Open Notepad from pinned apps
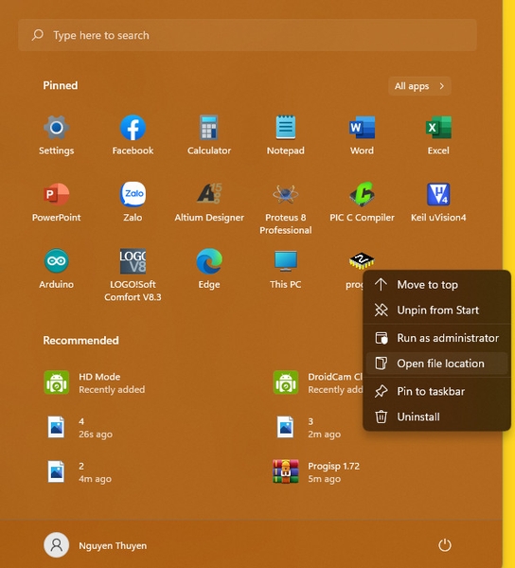 pyautogui.click(x=285, y=134)
